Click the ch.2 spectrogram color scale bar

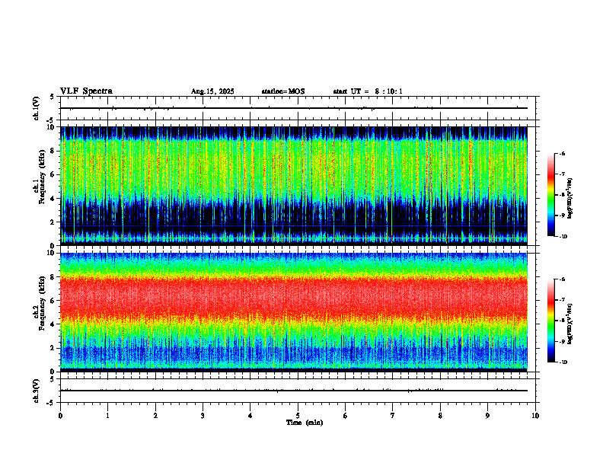pyautogui.click(x=550, y=321)
